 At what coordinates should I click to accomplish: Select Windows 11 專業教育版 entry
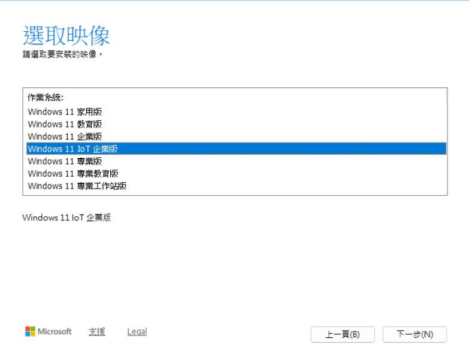tap(73, 174)
